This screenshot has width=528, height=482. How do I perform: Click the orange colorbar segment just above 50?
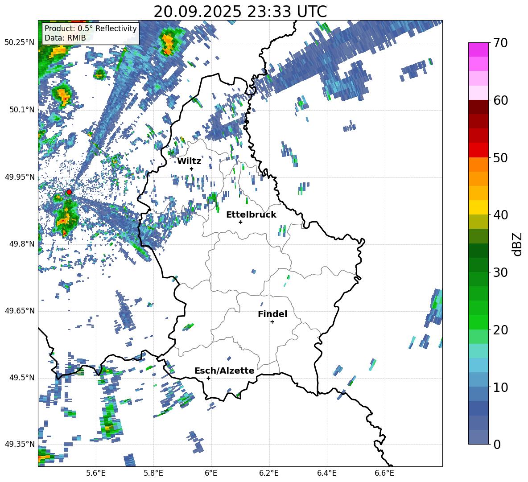point(478,165)
